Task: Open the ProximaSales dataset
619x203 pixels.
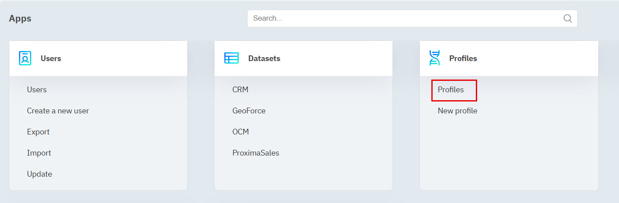Action: pos(256,153)
